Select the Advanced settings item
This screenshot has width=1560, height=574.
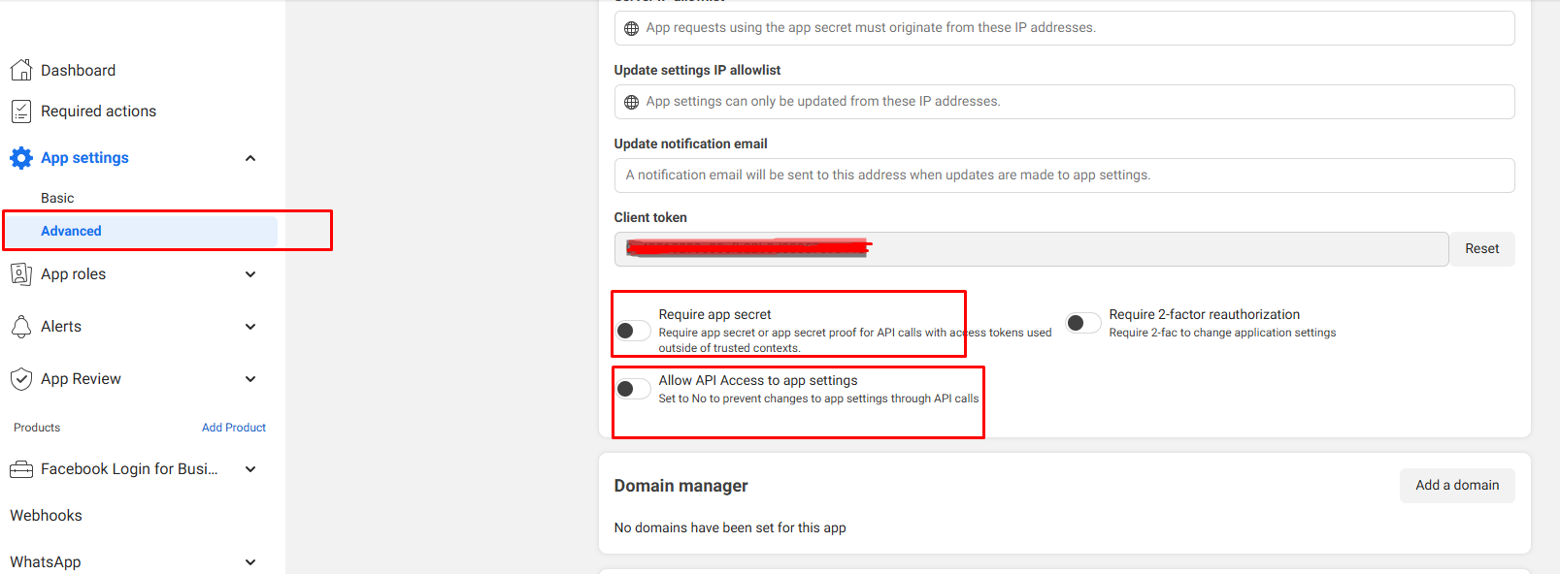pos(71,231)
